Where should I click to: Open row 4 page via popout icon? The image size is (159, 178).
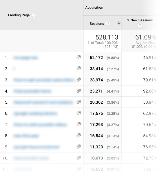[78, 91]
